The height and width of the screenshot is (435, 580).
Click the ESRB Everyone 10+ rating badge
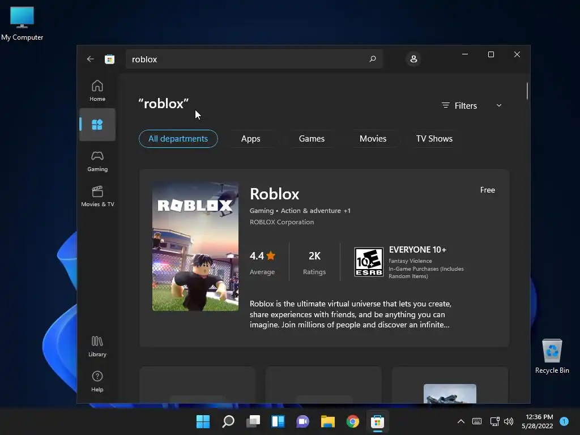(x=369, y=262)
